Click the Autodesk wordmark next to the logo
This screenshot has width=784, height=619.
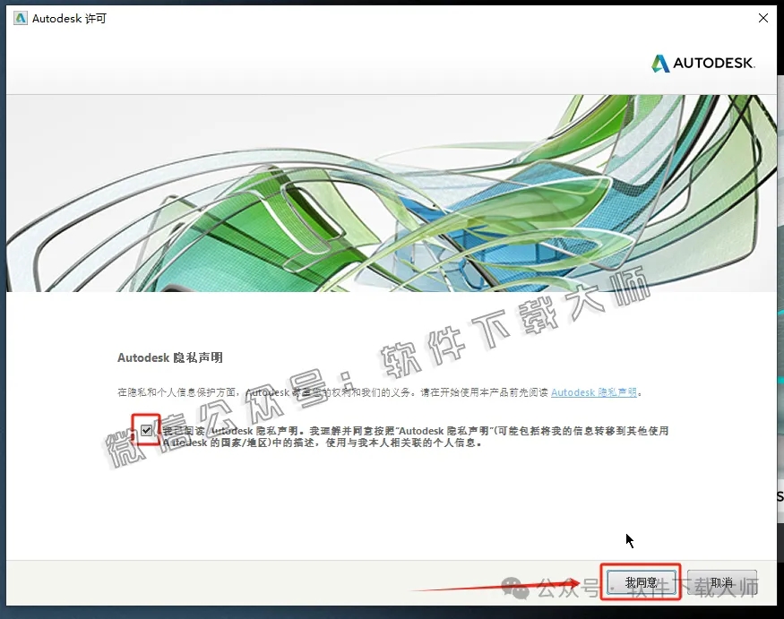pos(712,64)
